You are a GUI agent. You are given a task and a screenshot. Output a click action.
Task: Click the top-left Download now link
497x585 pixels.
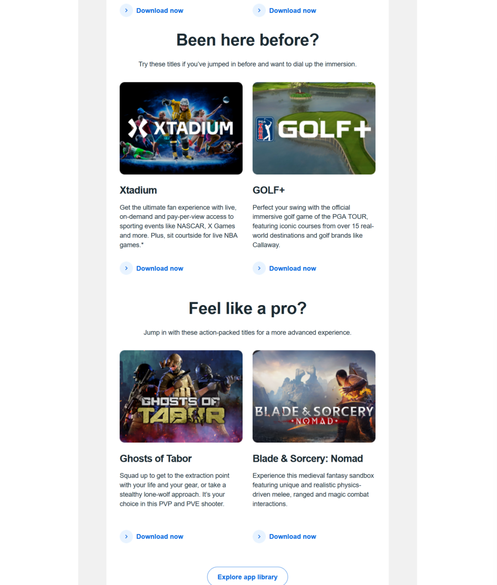(x=160, y=11)
